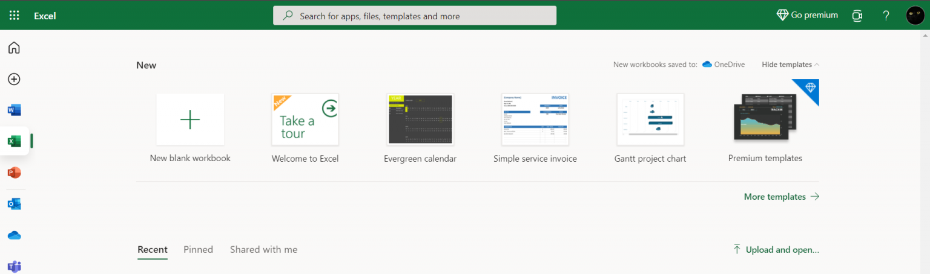Switch to the Pinned tab
930x274 pixels.
pos(198,249)
